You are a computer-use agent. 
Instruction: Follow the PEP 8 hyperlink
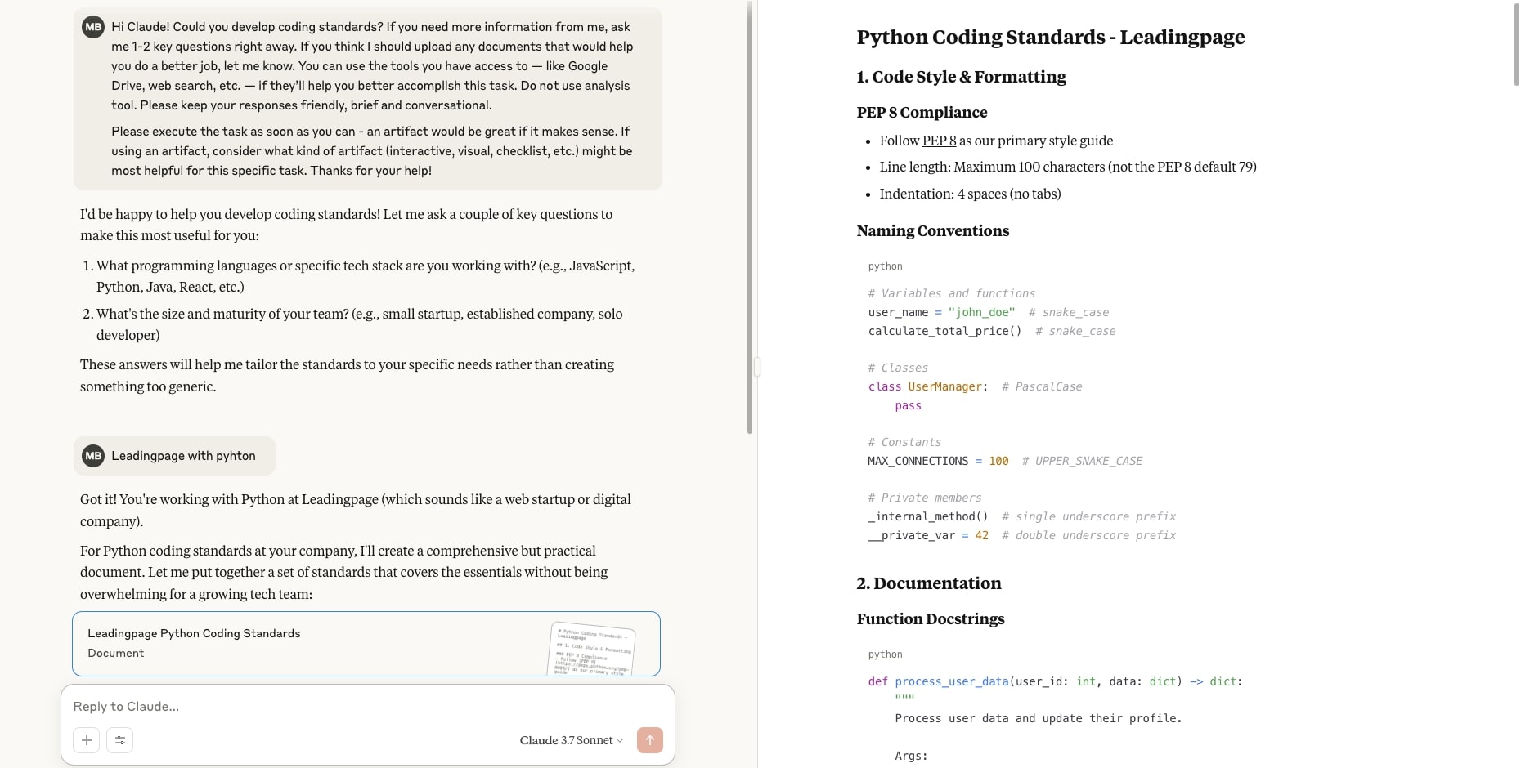(x=939, y=141)
